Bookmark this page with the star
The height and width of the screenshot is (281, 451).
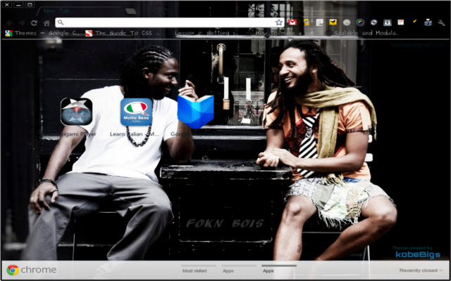[279, 22]
